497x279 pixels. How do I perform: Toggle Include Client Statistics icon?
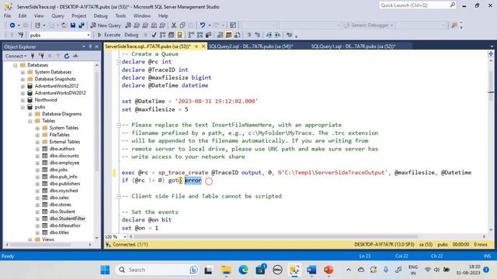[x=208, y=35]
